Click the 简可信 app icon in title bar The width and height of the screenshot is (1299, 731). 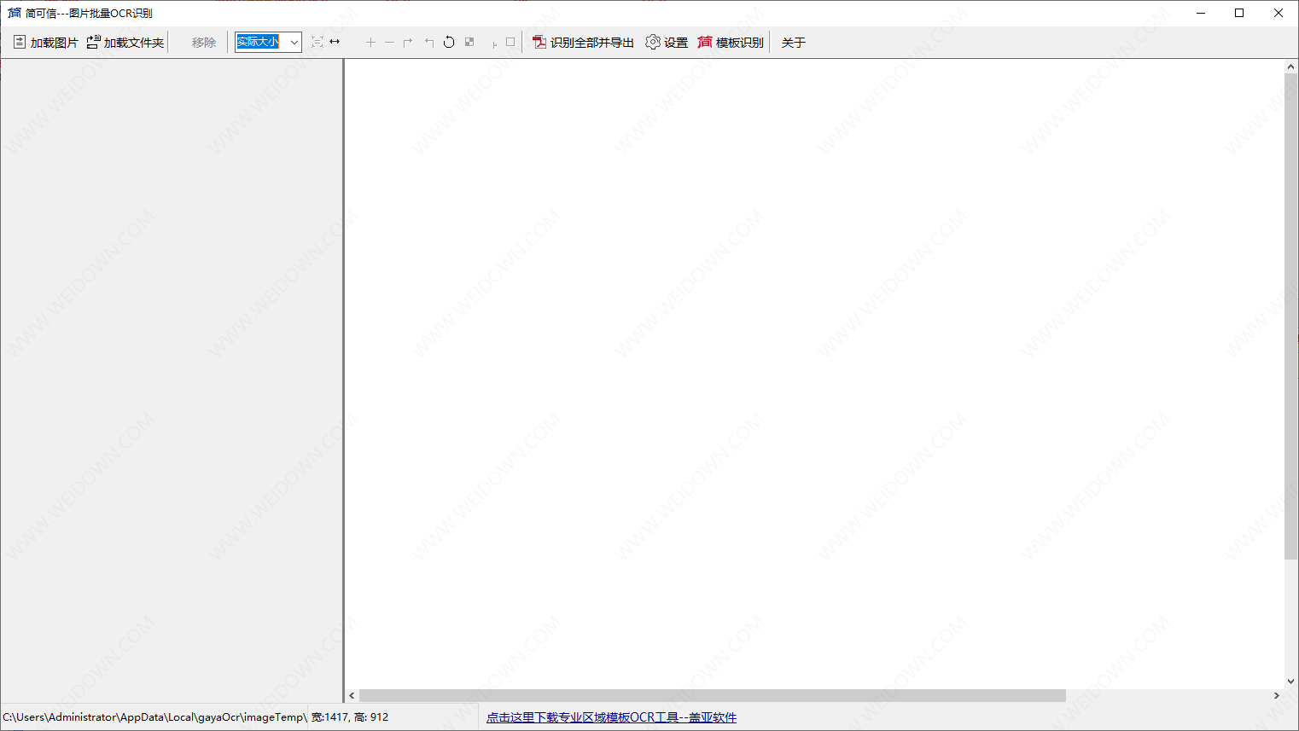14,13
